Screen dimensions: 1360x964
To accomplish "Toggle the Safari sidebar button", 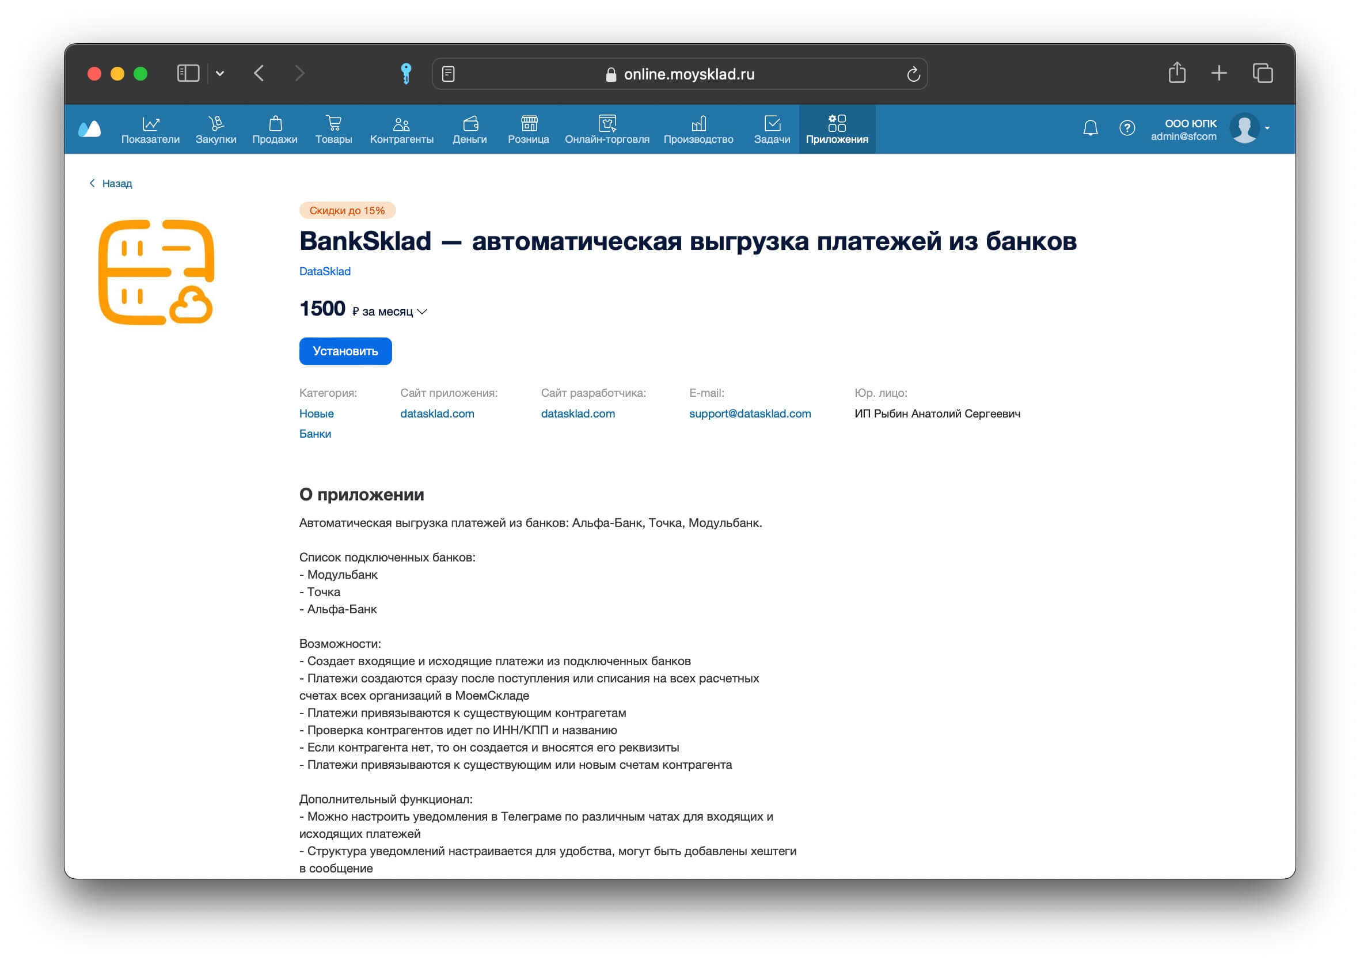I will [188, 73].
